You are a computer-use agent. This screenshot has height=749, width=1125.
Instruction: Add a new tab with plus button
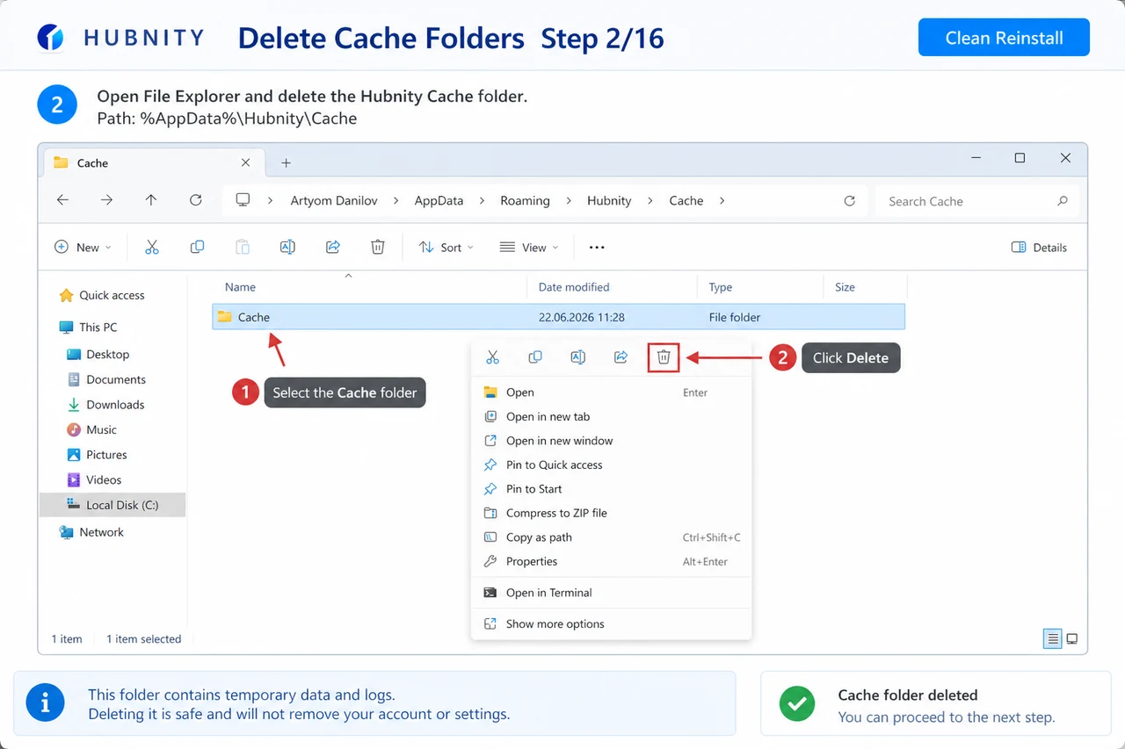(286, 162)
